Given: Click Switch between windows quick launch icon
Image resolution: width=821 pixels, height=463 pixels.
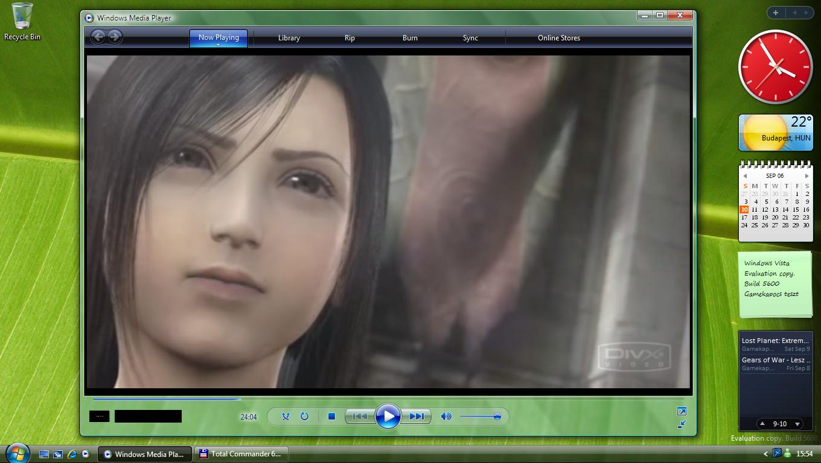Looking at the screenshot, I should [x=58, y=454].
